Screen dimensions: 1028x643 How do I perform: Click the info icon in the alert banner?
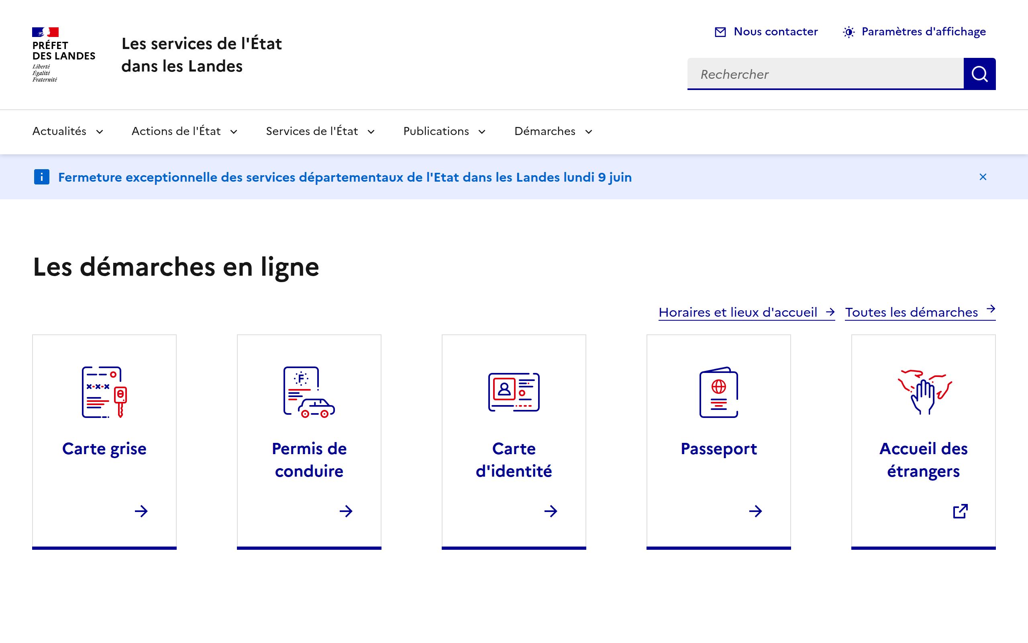tap(42, 177)
